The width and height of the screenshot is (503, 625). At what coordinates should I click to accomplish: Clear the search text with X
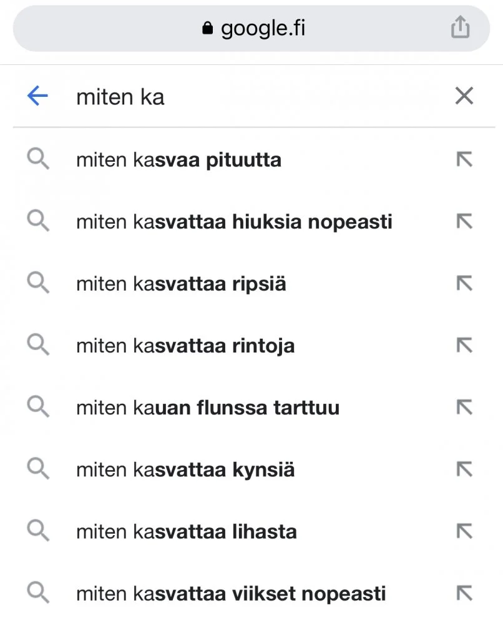tap(464, 96)
